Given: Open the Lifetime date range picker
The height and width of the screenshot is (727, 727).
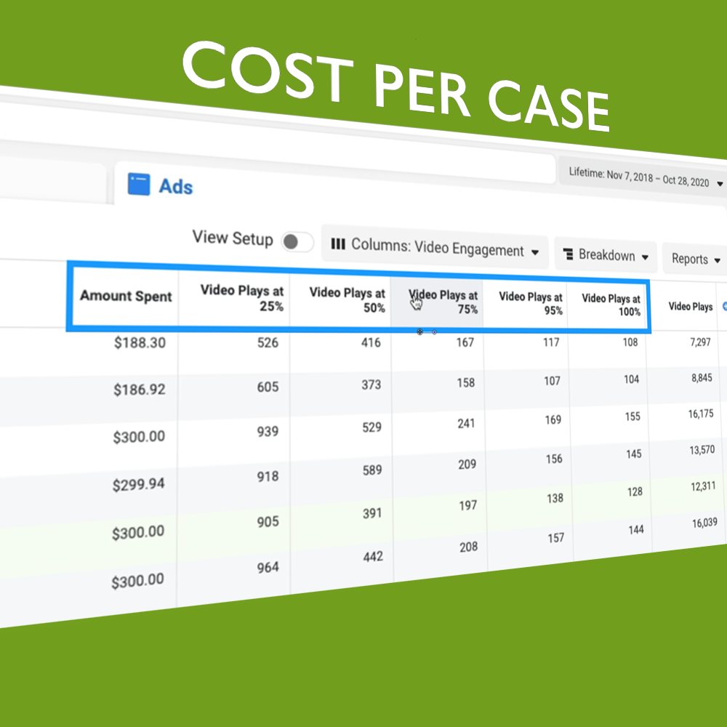Looking at the screenshot, I should click(x=643, y=177).
